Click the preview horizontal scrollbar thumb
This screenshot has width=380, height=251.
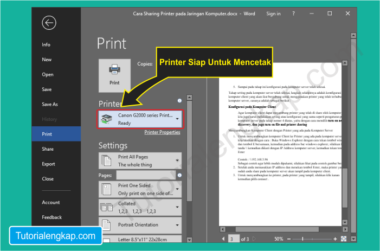pyautogui.click(x=277, y=229)
